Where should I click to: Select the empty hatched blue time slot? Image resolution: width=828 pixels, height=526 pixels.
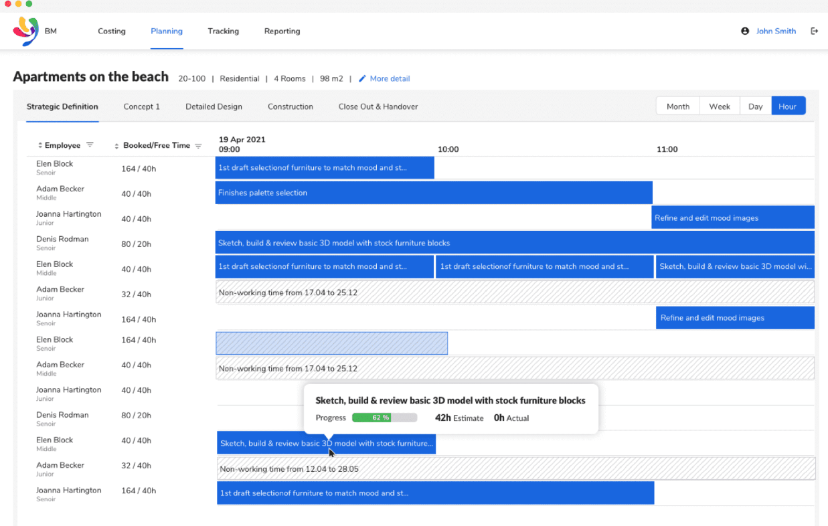point(331,343)
